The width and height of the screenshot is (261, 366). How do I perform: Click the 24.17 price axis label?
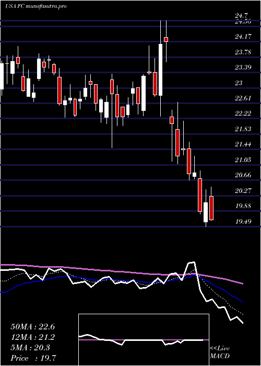pyautogui.click(x=243, y=37)
